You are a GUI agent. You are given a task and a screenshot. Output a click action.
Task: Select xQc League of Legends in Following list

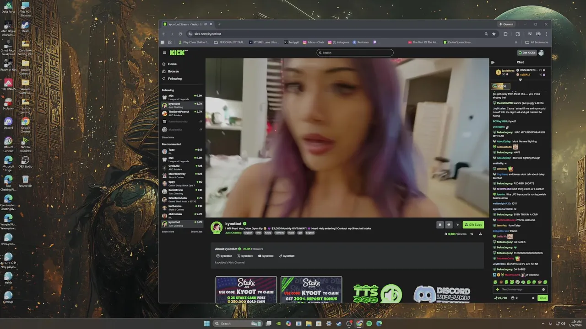click(x=182, y=97)
